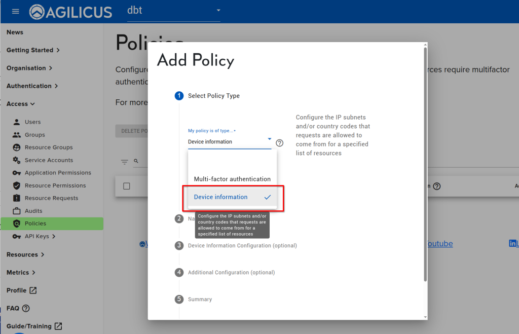Click the Users person icon
The height and width of the screenshot is (334, 519).
click(x=17, y=122)
